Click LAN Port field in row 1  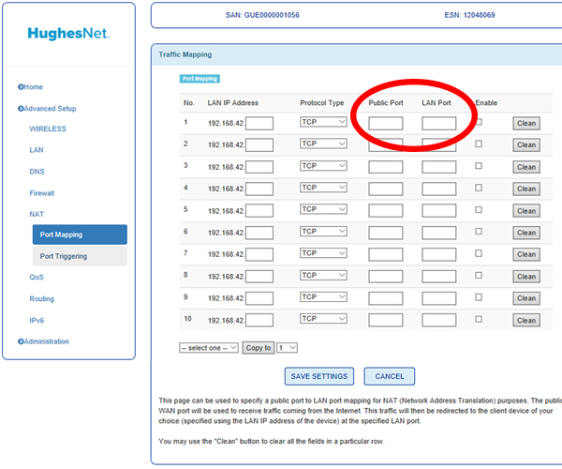pos(439,124)
